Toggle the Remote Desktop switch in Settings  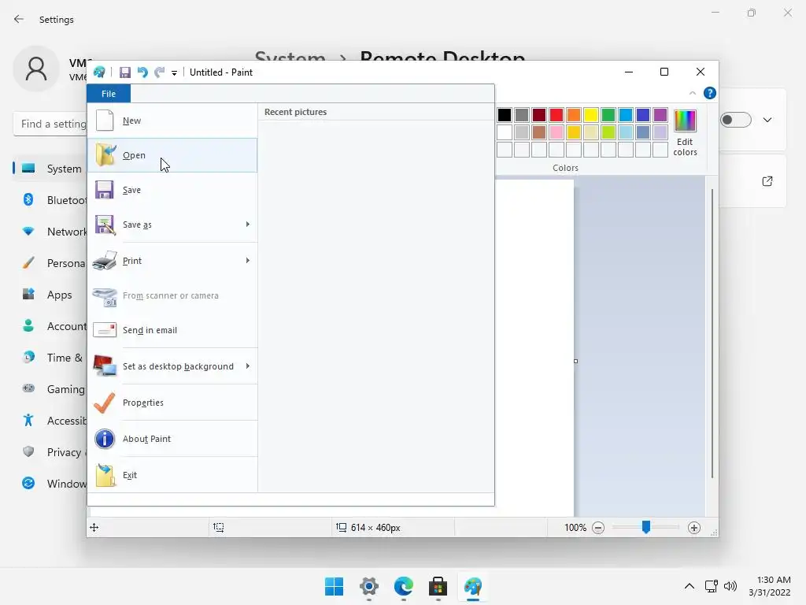(736, 120)
